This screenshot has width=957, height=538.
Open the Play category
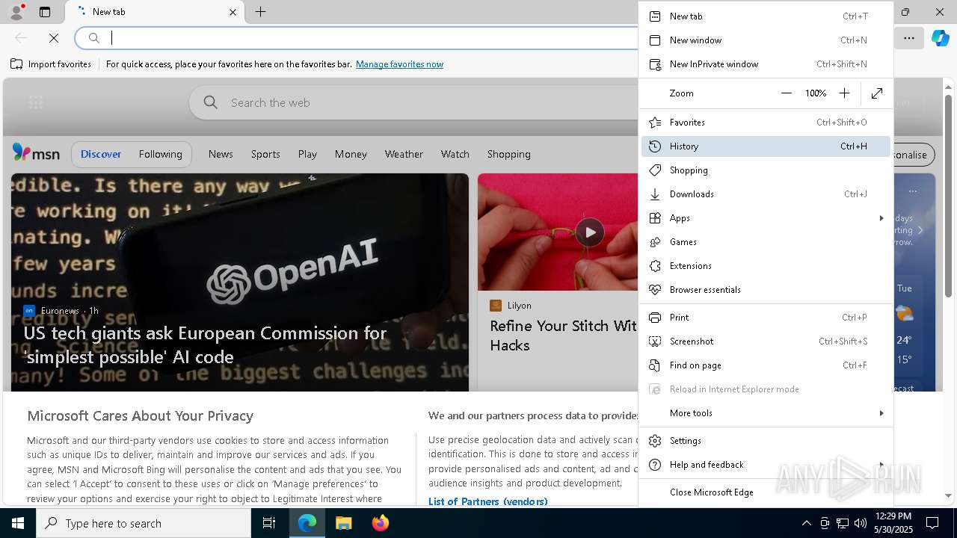coord(307,154)
